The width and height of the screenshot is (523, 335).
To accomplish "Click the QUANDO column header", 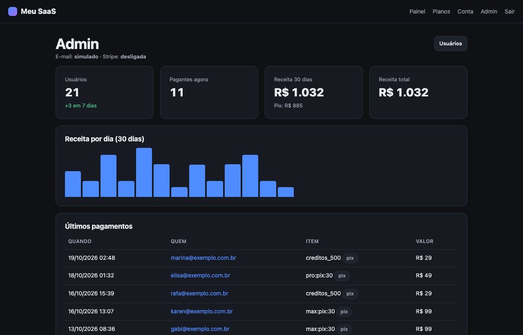I will point(80,241).
